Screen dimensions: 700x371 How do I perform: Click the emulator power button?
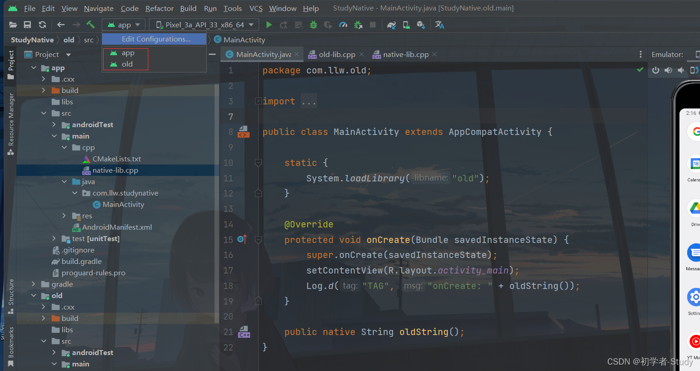[656, 70]
